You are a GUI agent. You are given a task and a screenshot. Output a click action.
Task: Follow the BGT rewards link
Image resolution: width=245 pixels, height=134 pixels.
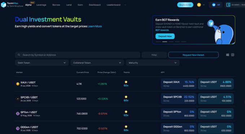point(162,30)
